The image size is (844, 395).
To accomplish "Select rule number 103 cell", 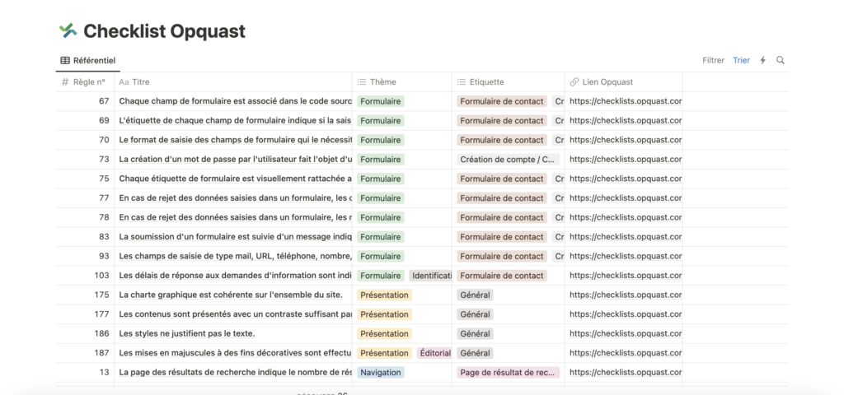I will (x=85, y=275).
